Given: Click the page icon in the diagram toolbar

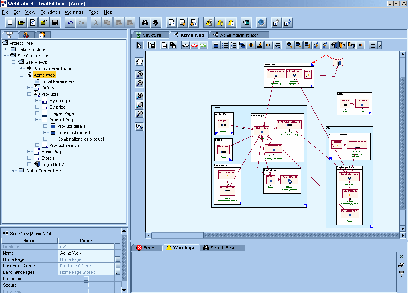Looking at the screenshot, I should pyautogui.click(x=164, y=45).
